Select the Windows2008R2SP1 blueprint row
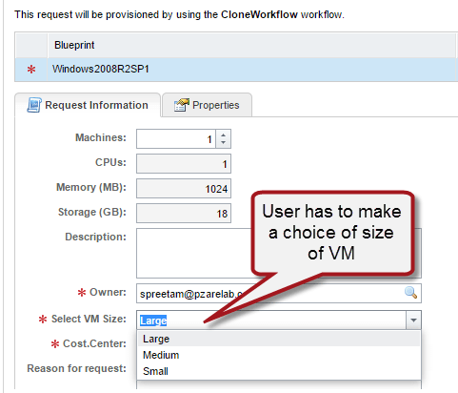Screen dimensions: 458x393 [236, 70]
